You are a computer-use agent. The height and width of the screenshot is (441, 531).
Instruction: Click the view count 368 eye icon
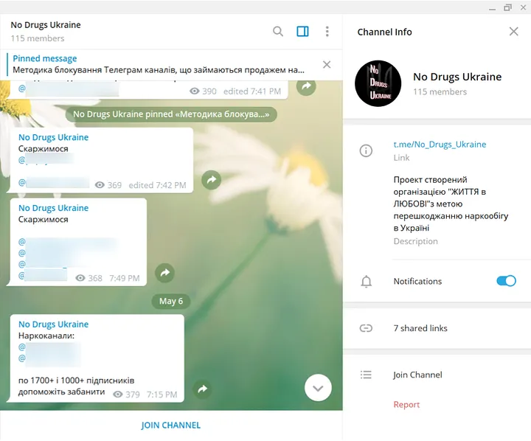pos(80,278)
